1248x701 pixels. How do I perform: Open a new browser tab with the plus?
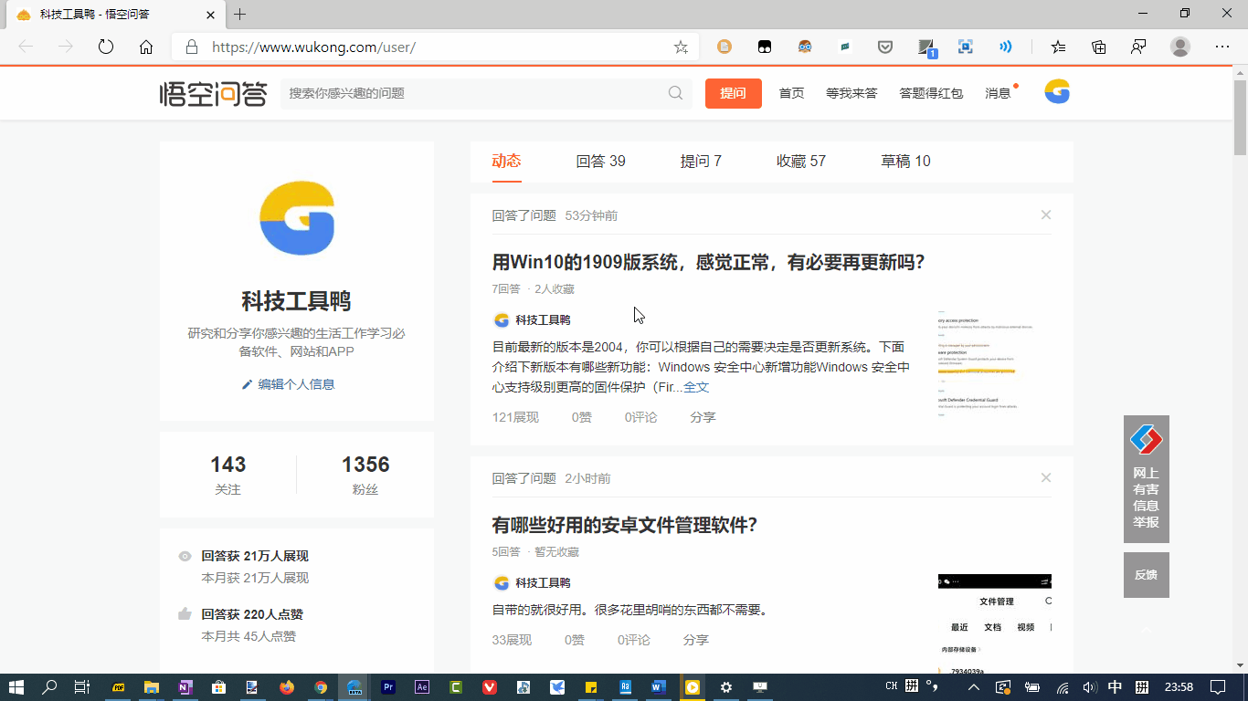click(240, 15)
